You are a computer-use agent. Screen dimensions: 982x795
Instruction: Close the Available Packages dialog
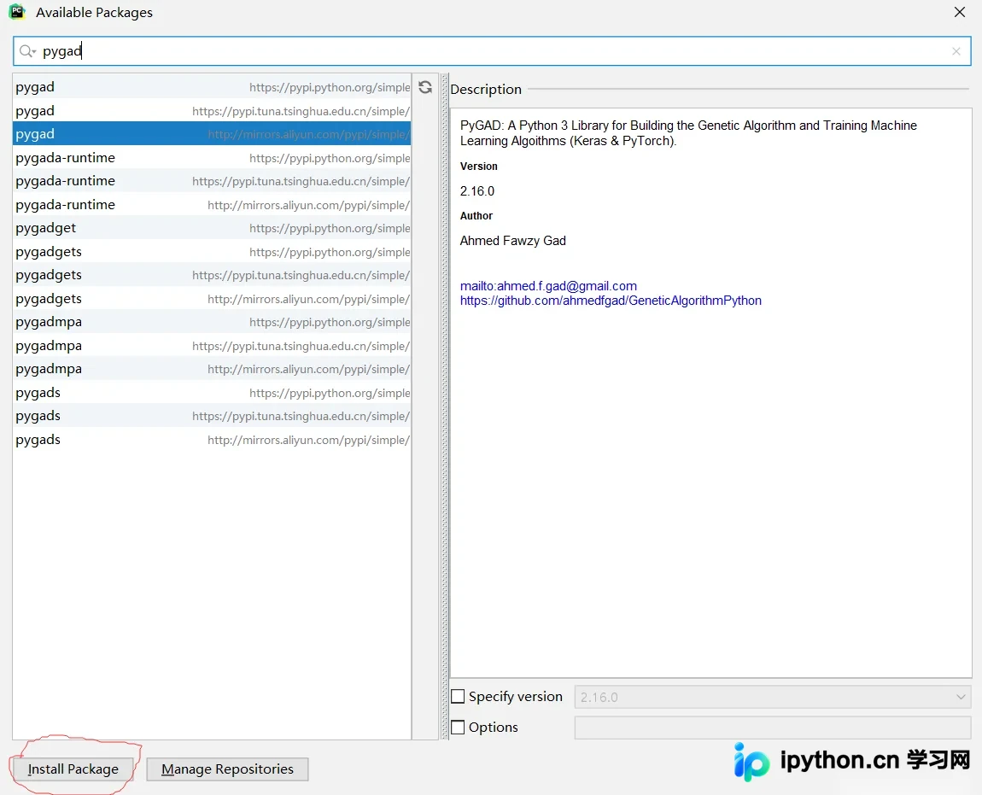[960, 12]
